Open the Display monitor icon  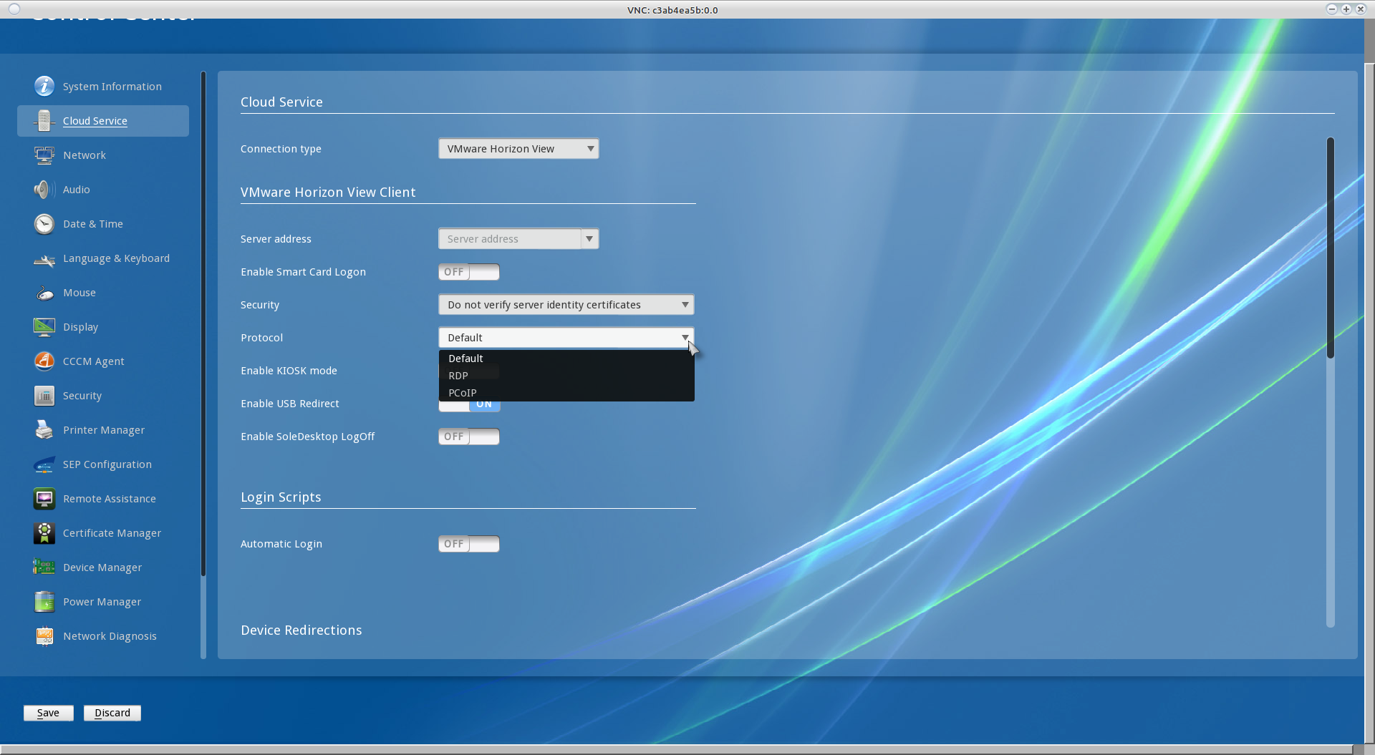tap(44, 327)
